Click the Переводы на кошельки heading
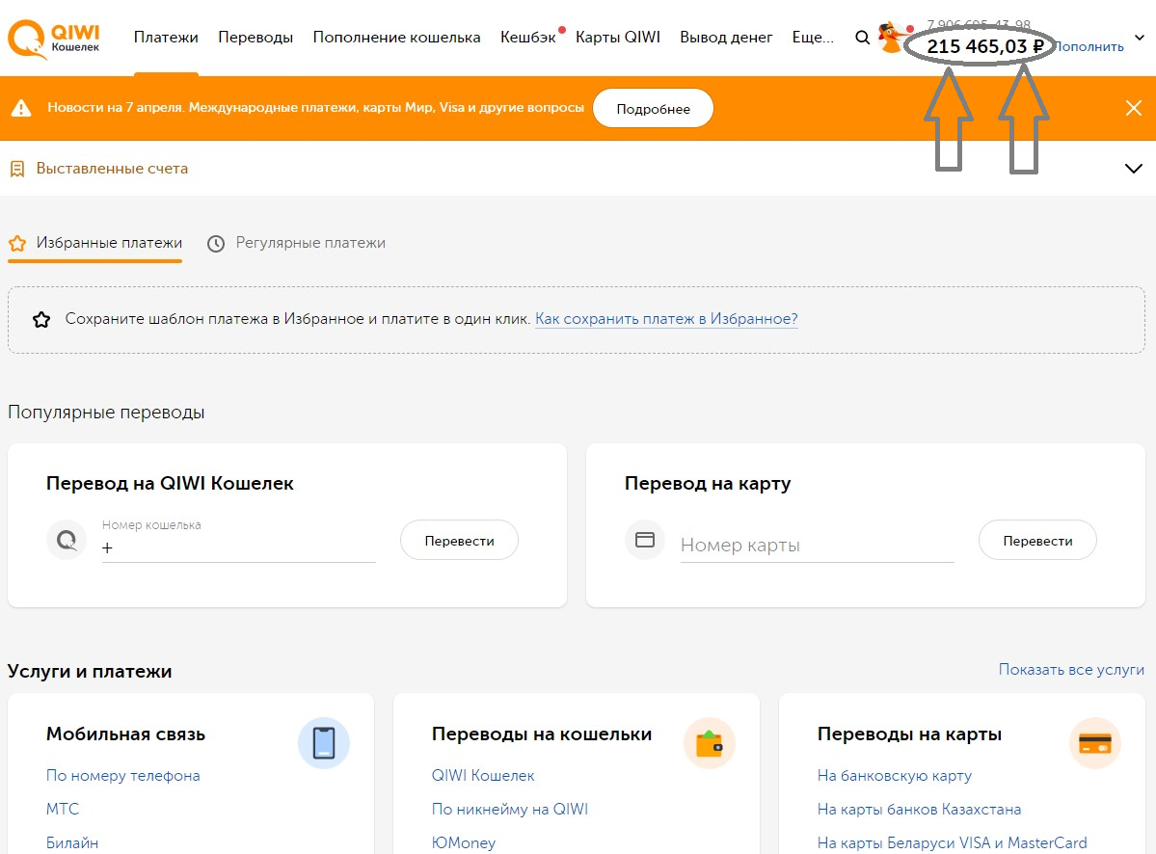Screen dimensions: 1156x854 coord(542,734)
